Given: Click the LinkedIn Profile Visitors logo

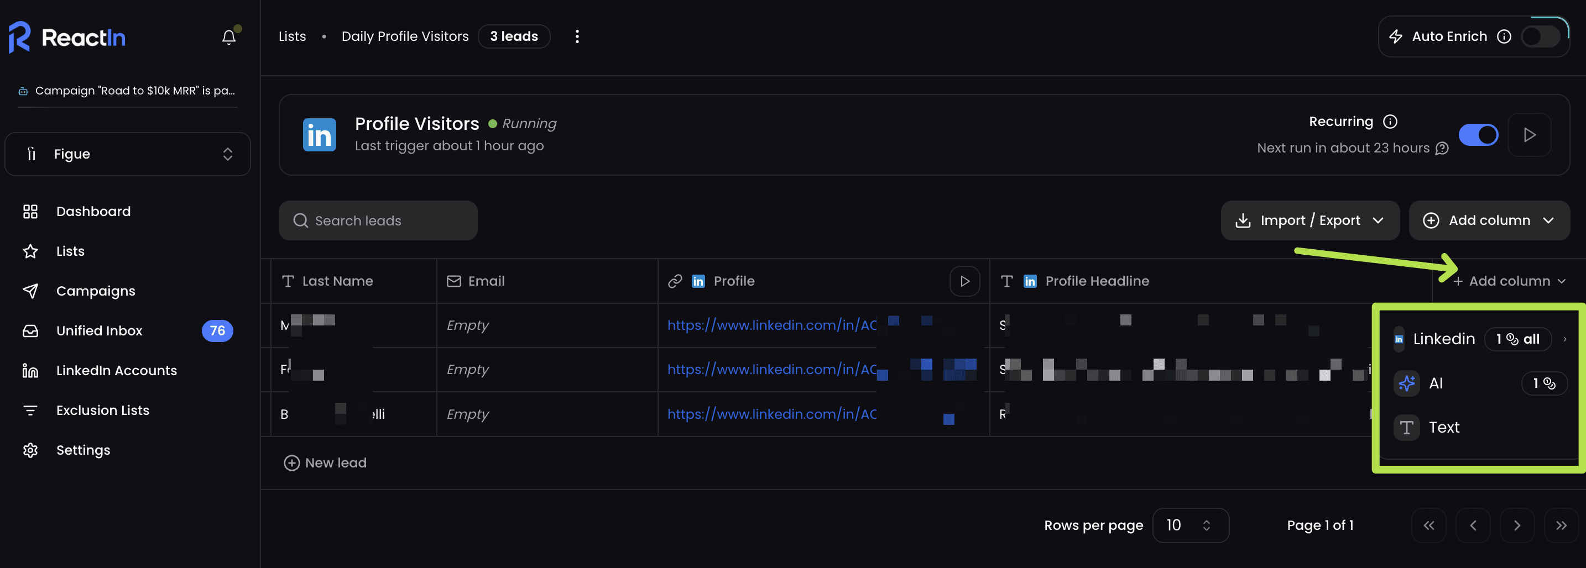Looking at the screenshot, I should pyautogui.click(x=319, y=135).
